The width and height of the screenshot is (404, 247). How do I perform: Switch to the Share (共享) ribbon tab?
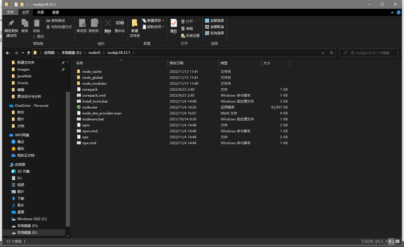coord(41,12)
